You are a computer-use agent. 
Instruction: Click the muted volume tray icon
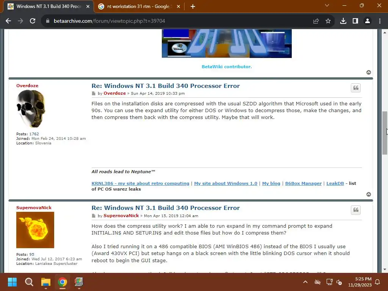pos(339,282)
